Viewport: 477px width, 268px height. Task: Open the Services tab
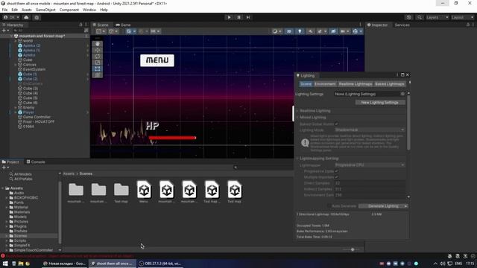tap(402, 25)
